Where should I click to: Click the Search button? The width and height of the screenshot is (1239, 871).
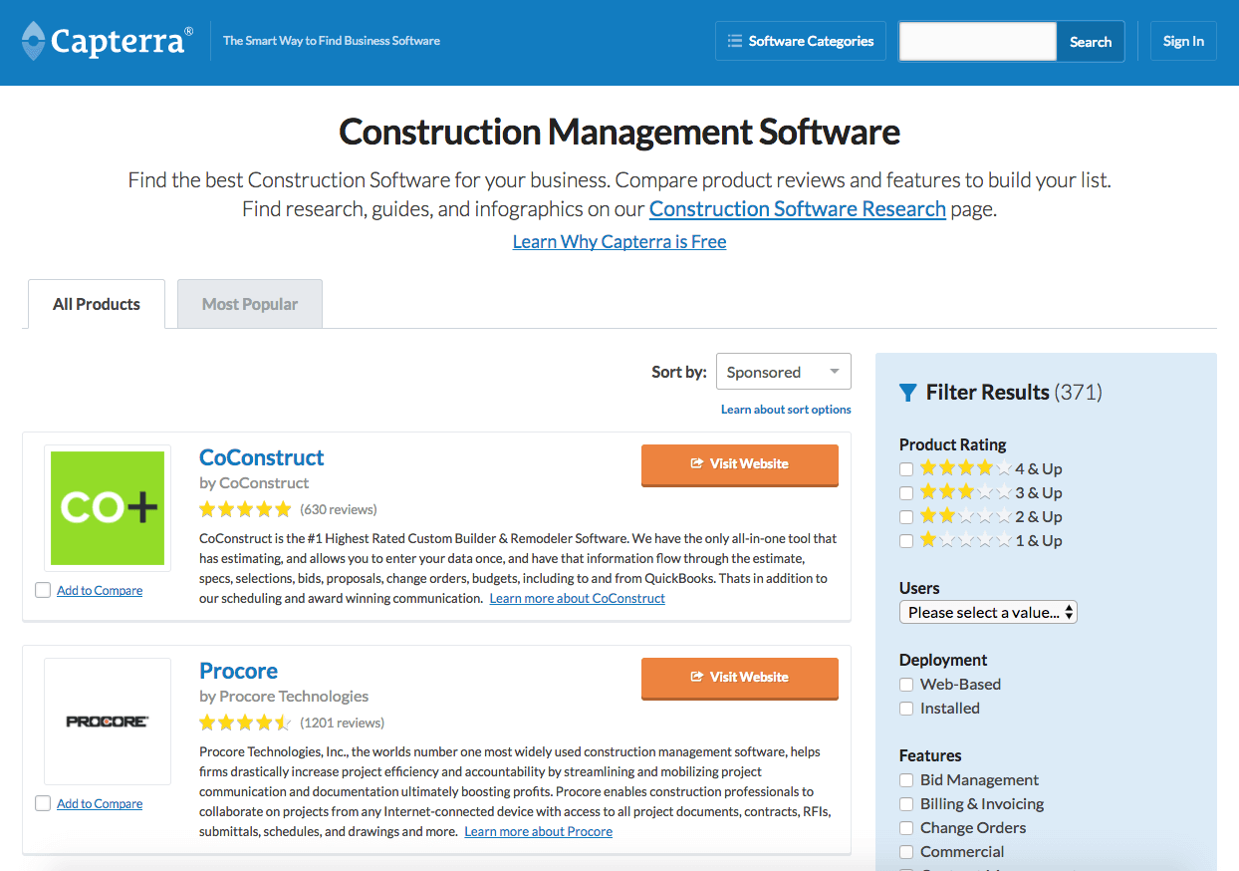point(1091,42)
